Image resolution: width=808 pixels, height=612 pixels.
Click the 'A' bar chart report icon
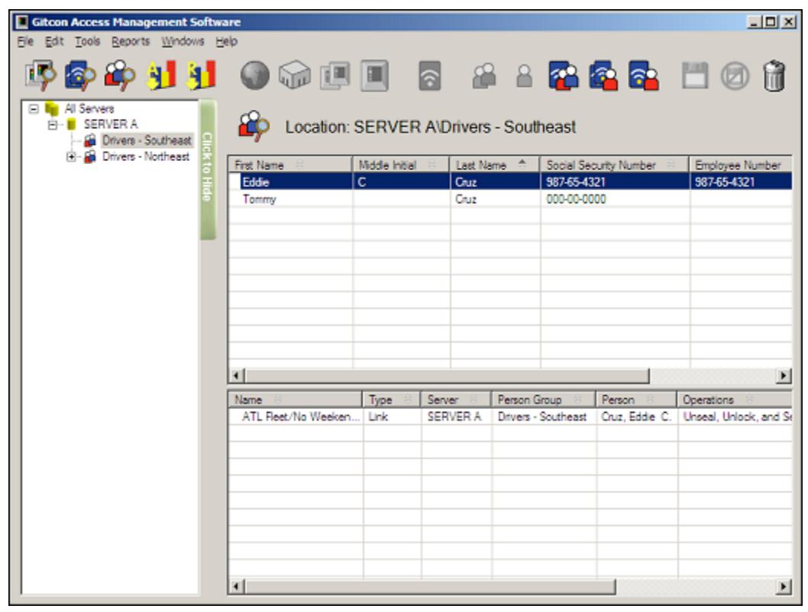(x=161, y=76)
